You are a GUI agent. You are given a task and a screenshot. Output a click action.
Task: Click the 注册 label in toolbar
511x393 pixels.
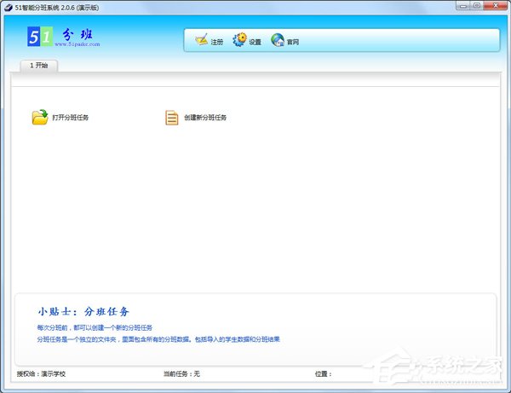(x=216, y=42)
